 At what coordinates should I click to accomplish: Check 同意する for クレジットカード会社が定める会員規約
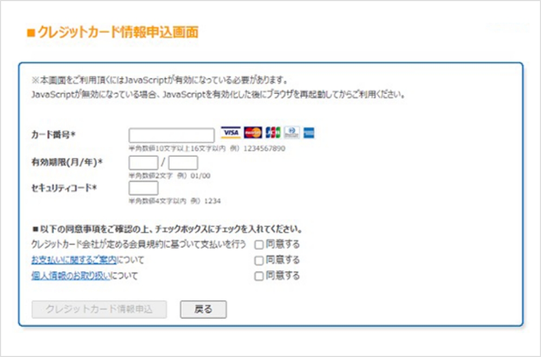pyautogui.click(x=259, y=244)
